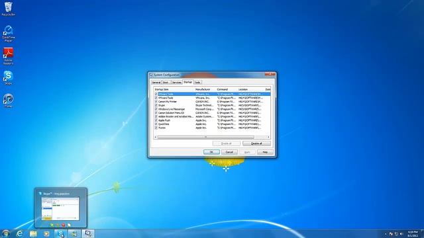The width and height of the screenshot is (424, 238).
Task: Click System Configuration taskbar button
Action: coord(88,233)
